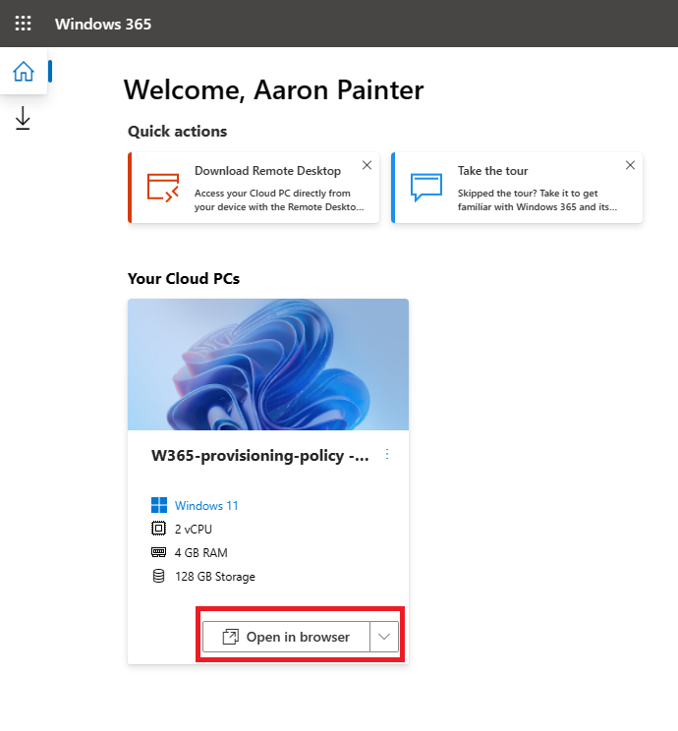The image size is (678, 731).
Task: Click Open in browser button
Action: [x=286, y=637]
